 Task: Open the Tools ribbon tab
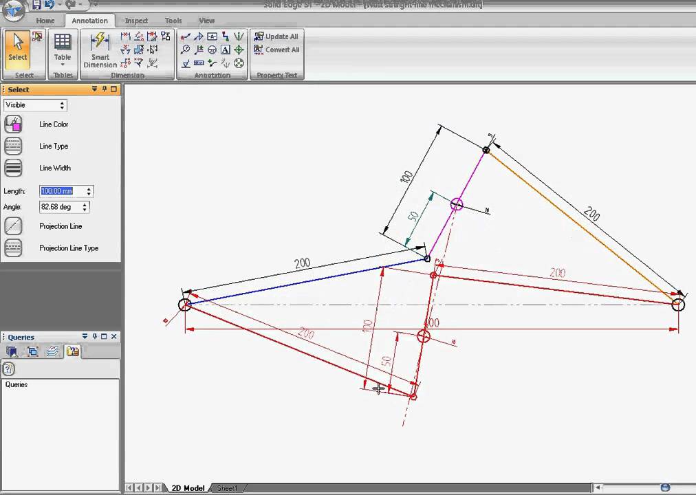173,20
